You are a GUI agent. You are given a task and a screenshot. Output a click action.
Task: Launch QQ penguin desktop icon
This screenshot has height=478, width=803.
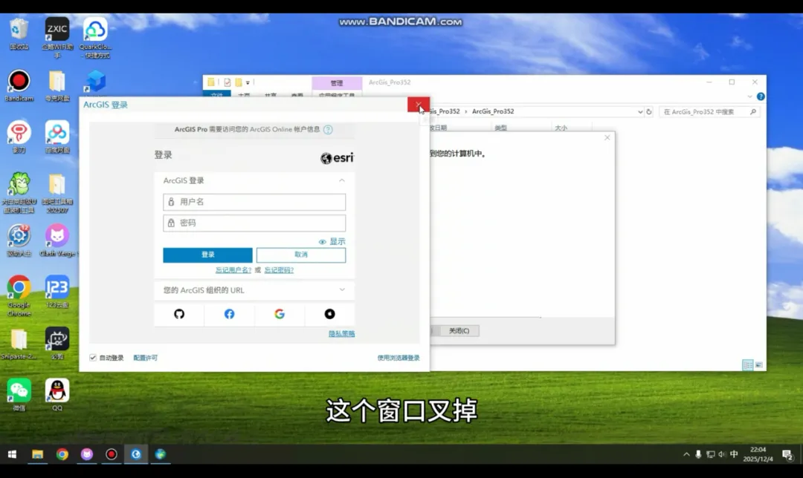pyautogui.click(x=57, y=395)
